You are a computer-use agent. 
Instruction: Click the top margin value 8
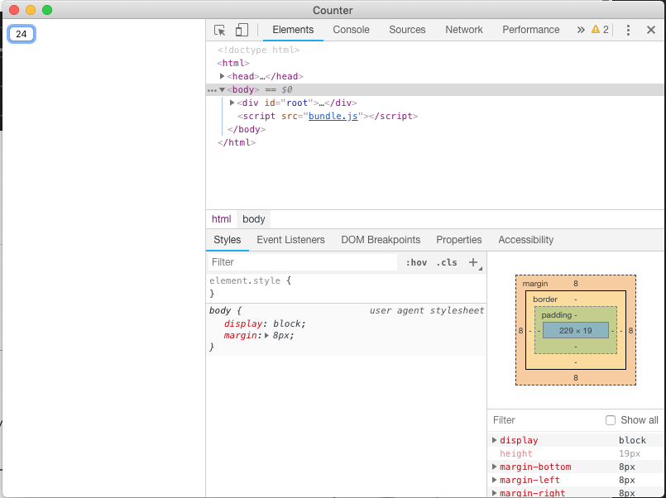point(576,284)
